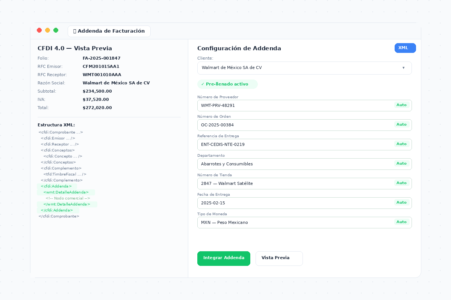
Task: Click the closing /cfdi:Complemento XML line
Action: point(62,180)
